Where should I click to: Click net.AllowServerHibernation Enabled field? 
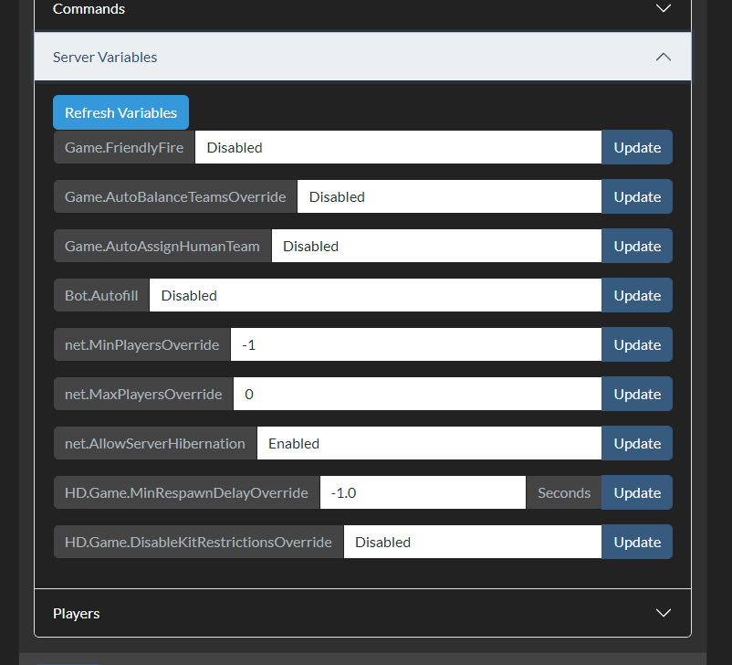(x=429, y=443)
